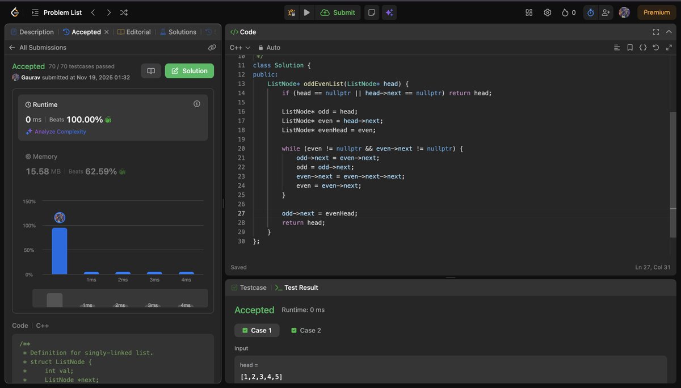Image resolution: width=681 pixels, height=388 pixels.
Task: Click the editor expand corner icon
Action: [x=669, y=48]
